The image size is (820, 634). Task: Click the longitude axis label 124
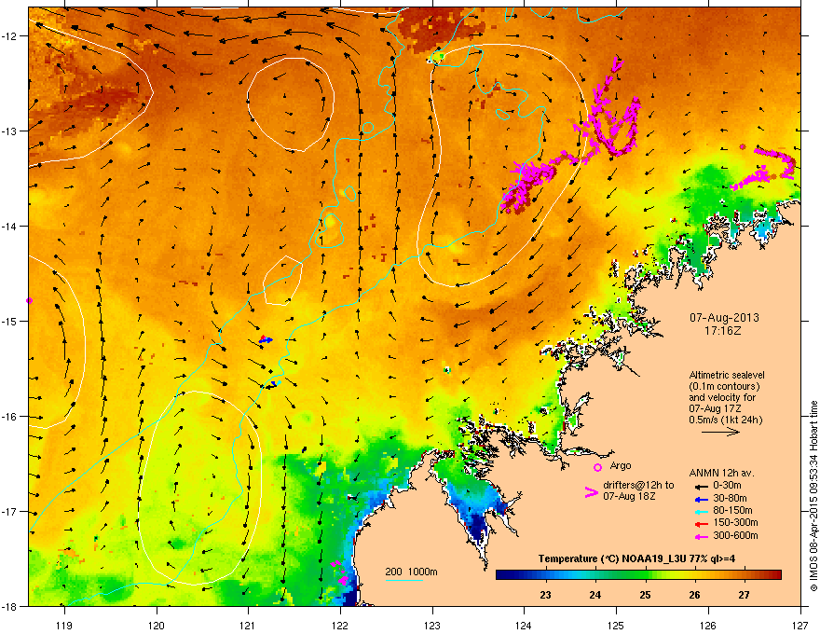(x=524, y=625)
